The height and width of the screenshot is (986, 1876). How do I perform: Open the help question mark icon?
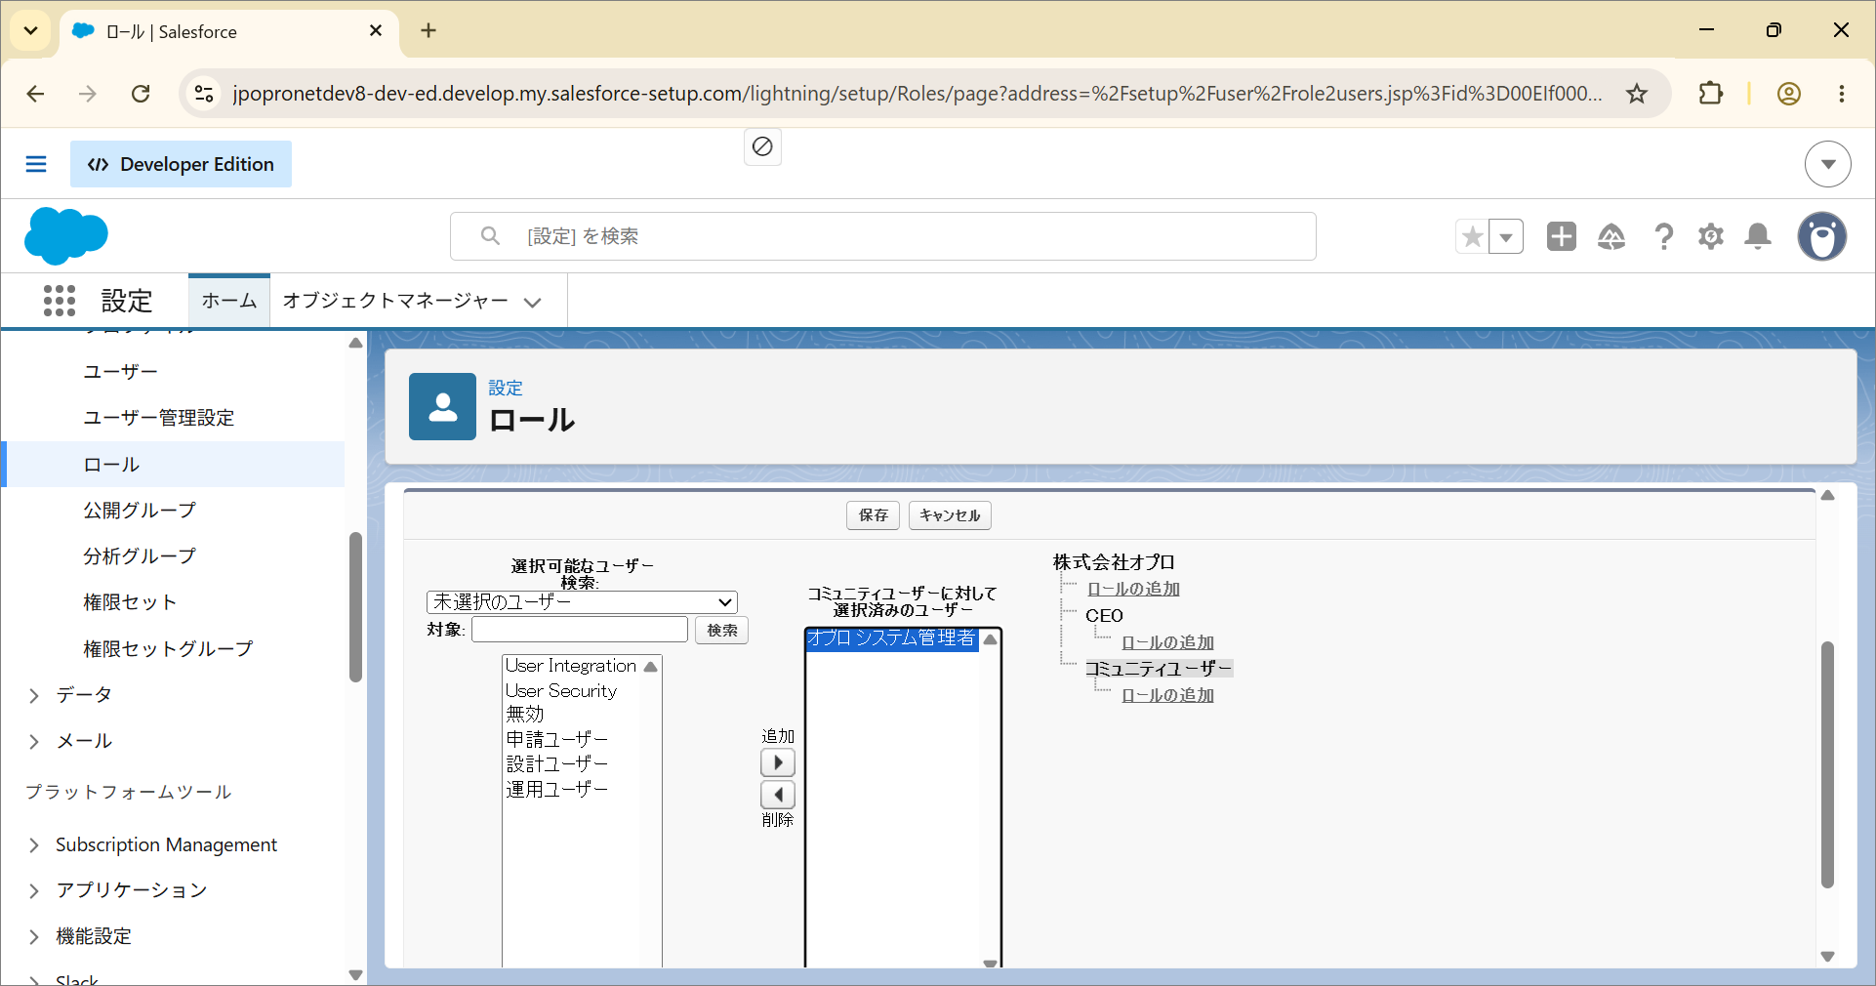1663,236
